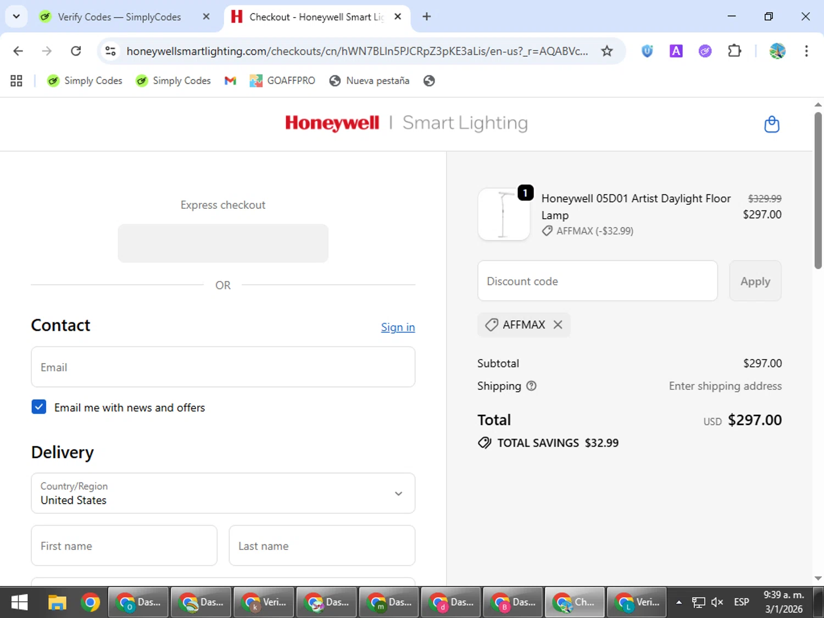Go forward in browser history

click(x=47, y=51)
